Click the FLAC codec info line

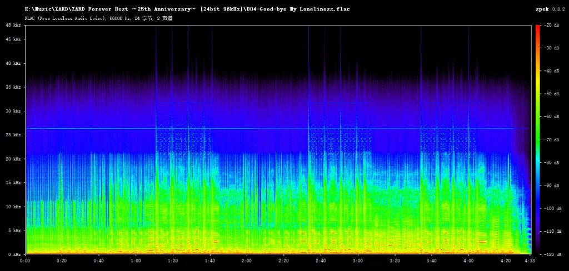(98, 18)
